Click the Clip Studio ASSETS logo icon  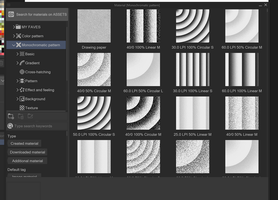[11, 15]
